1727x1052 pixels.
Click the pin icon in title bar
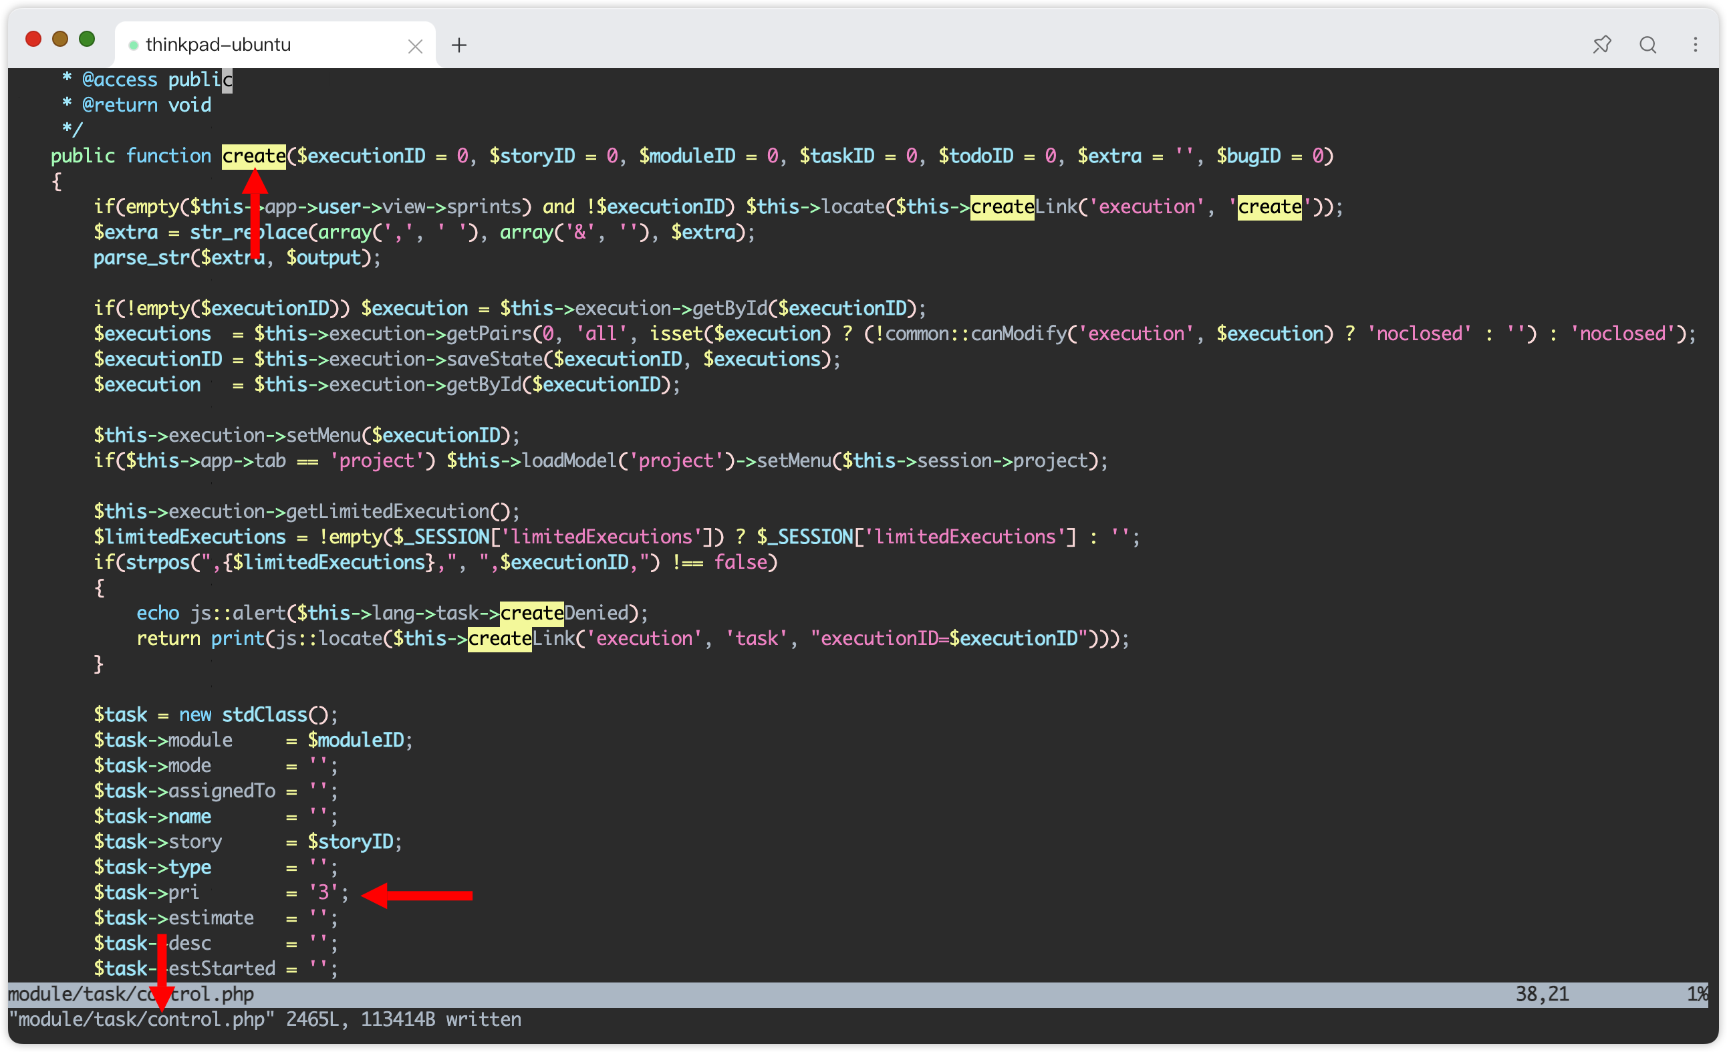(1601, 45)
